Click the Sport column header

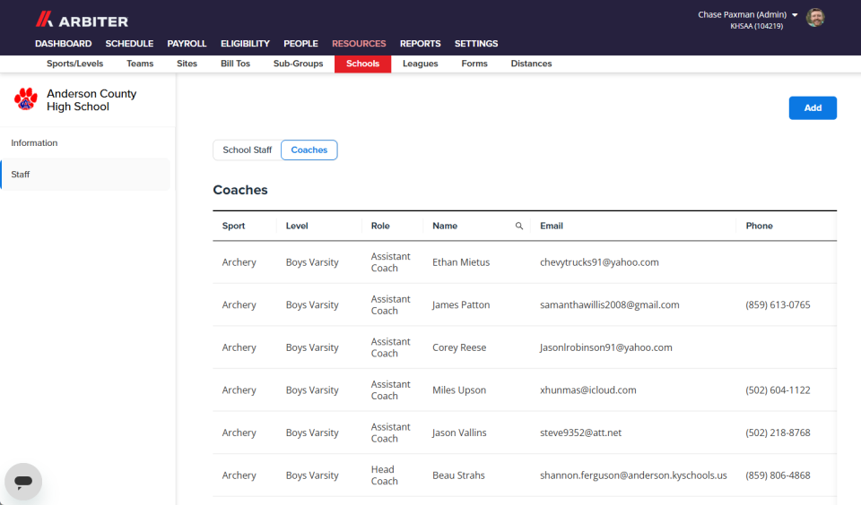point(233,226)
